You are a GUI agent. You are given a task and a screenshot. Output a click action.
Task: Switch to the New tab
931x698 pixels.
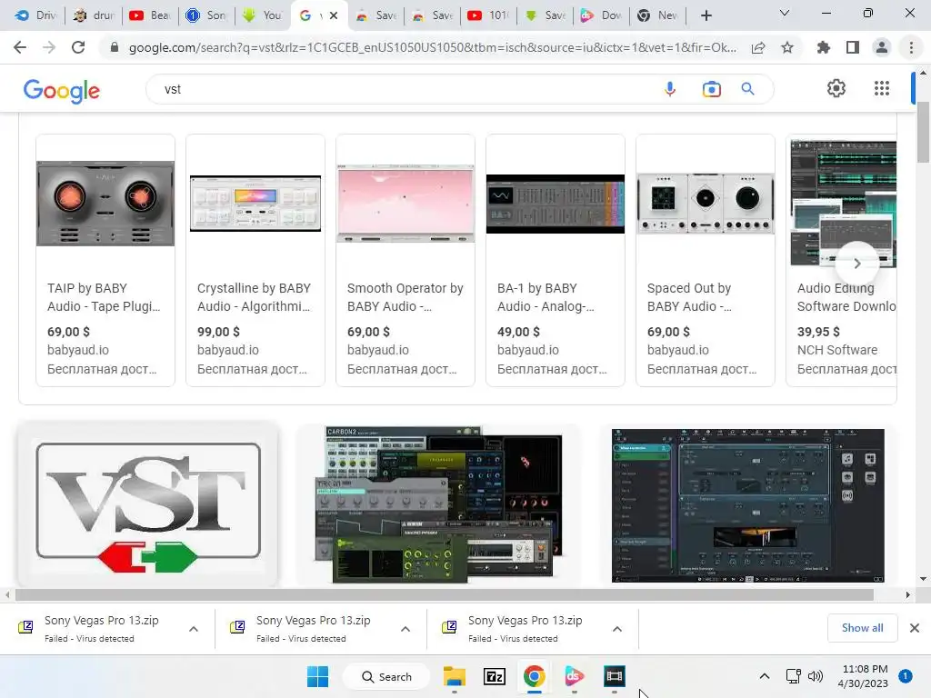point(657,15)
